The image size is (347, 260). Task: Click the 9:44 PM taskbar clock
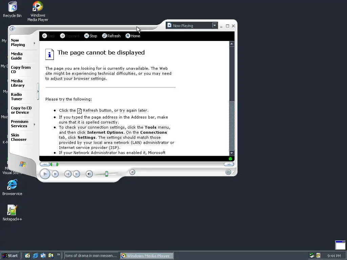tap(334, 256)
